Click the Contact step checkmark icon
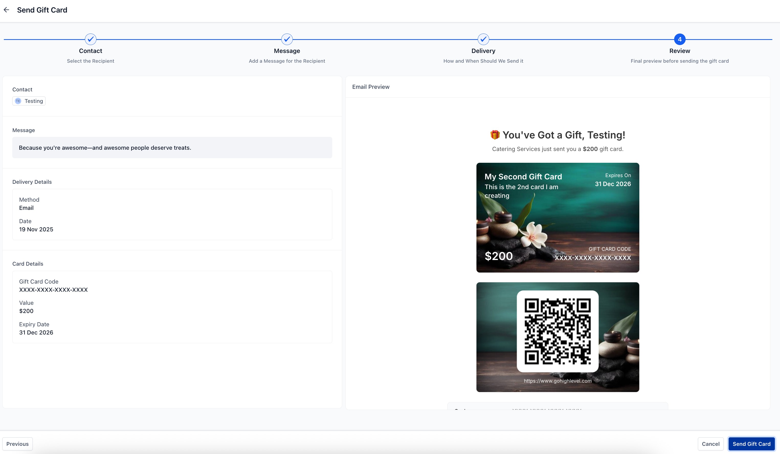Viewport: 780px width, 454px height. 90,39
